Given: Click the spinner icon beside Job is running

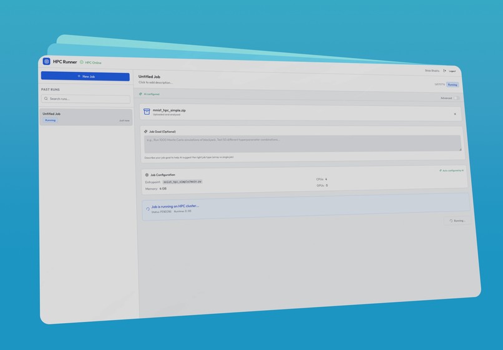Looking at the screenshot, I should 148,209.
